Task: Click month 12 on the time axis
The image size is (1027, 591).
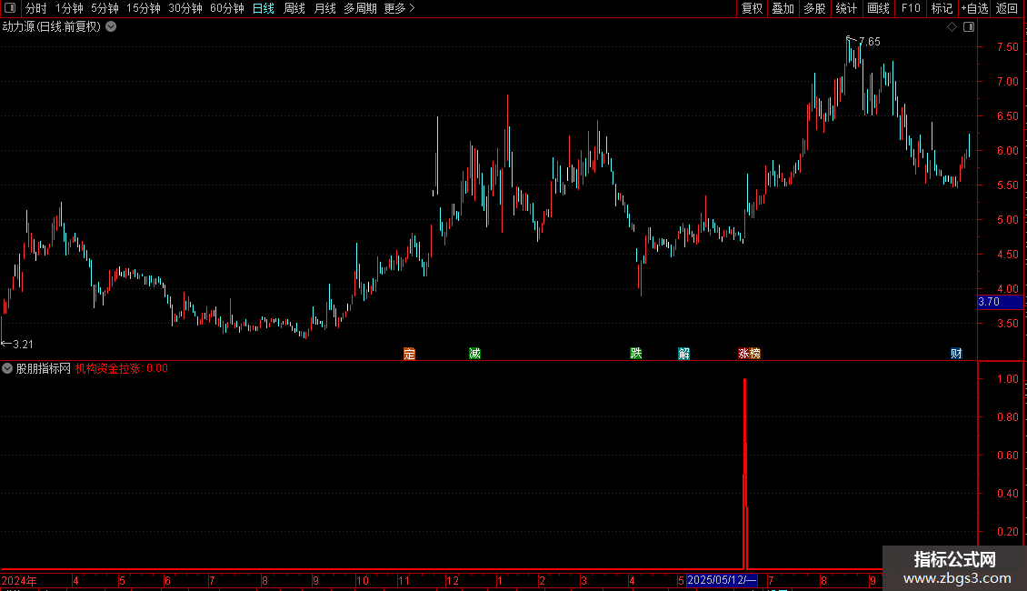Action: click(453, 580)
